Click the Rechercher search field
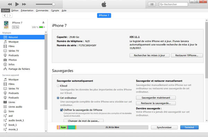The image size is (208, 137). [173, 4]
